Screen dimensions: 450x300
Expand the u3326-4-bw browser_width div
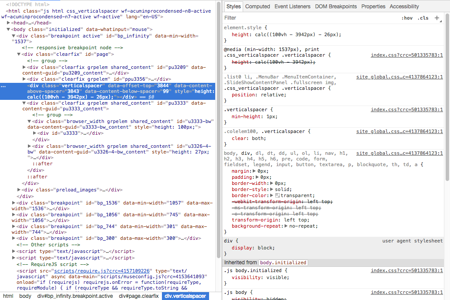coord(29,146)
